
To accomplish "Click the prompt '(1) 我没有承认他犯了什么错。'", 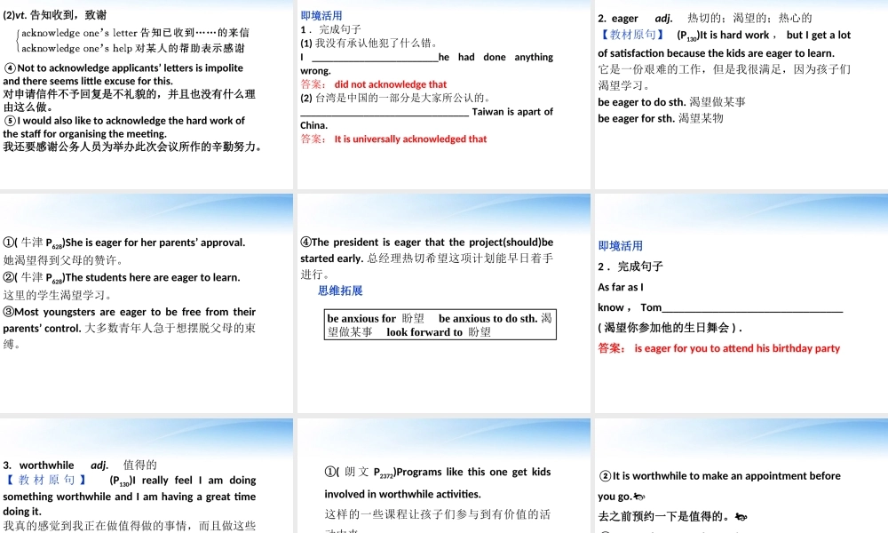I will click(x=369, y=43).
